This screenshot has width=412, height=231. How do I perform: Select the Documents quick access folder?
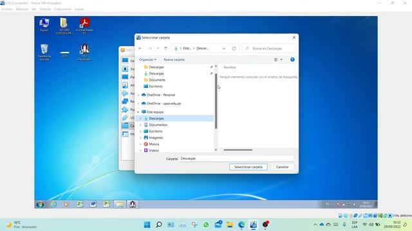157,80
